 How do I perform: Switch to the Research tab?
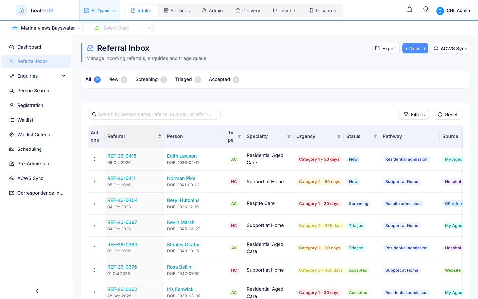(323, 11)
